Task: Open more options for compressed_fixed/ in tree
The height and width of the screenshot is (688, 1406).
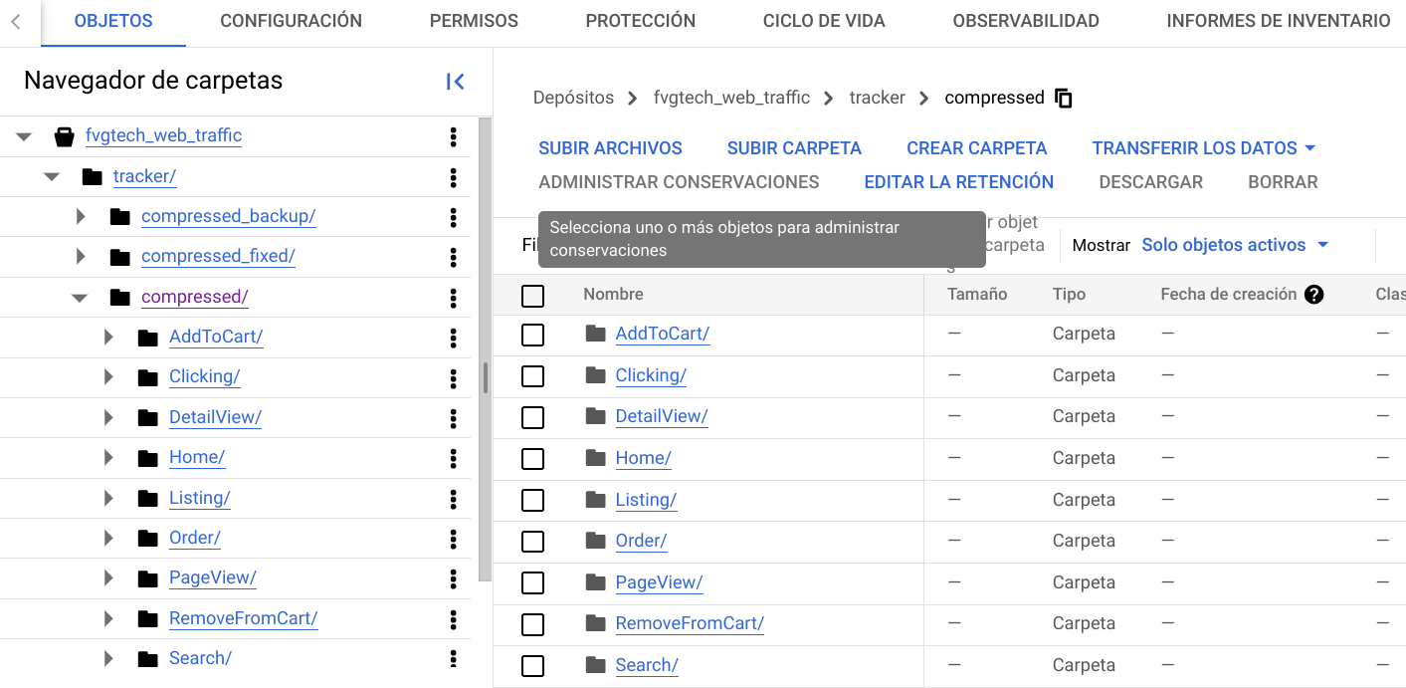Action: click(x=454, y=257)
